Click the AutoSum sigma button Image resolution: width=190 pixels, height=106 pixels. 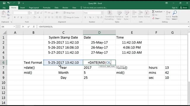[x=157, y=12]
